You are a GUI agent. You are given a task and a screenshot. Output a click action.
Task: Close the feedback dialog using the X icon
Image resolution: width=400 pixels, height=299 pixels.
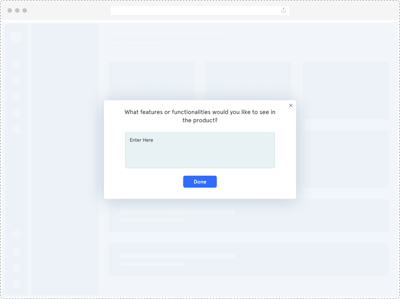click(291, 105)
